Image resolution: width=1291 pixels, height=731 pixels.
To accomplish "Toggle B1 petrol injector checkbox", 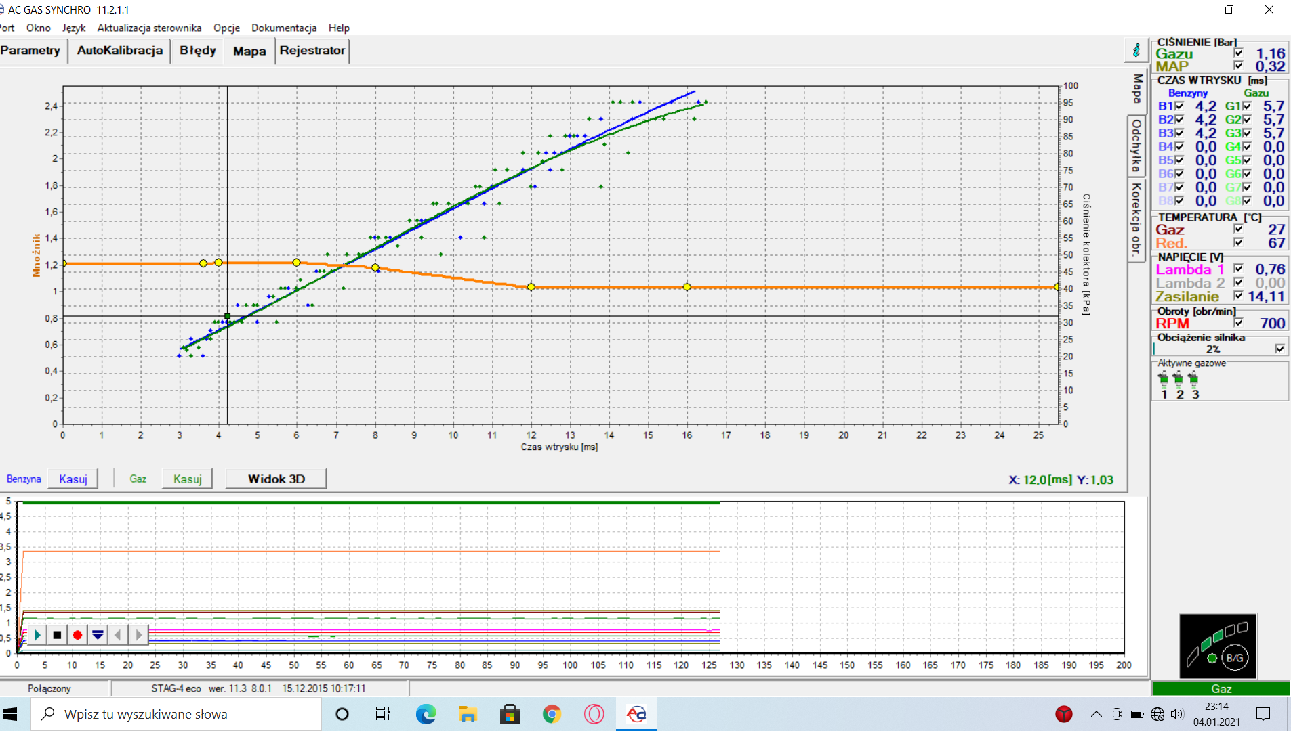I will tap(1179, 106).
